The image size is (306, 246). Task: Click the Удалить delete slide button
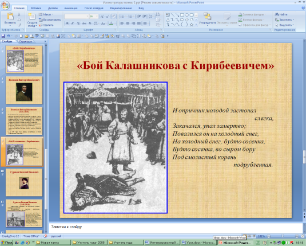pos(46,25)
